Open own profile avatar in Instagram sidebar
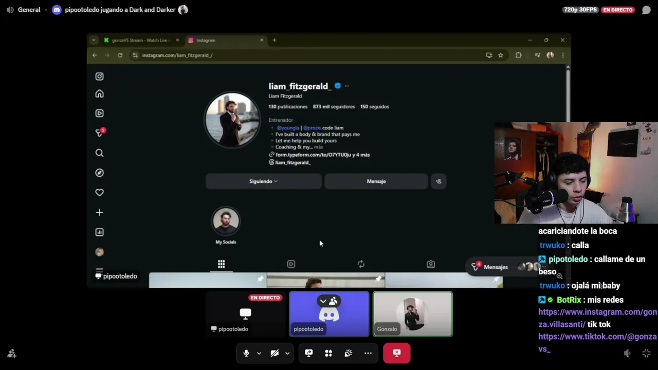Viewport: 658px width, 370px height. point(99,252)
